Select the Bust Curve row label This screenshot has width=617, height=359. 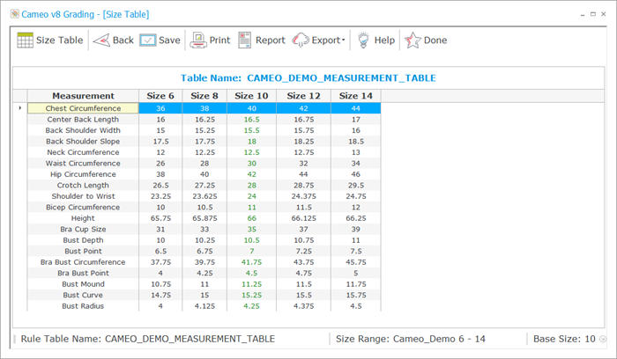coord(83,296)
